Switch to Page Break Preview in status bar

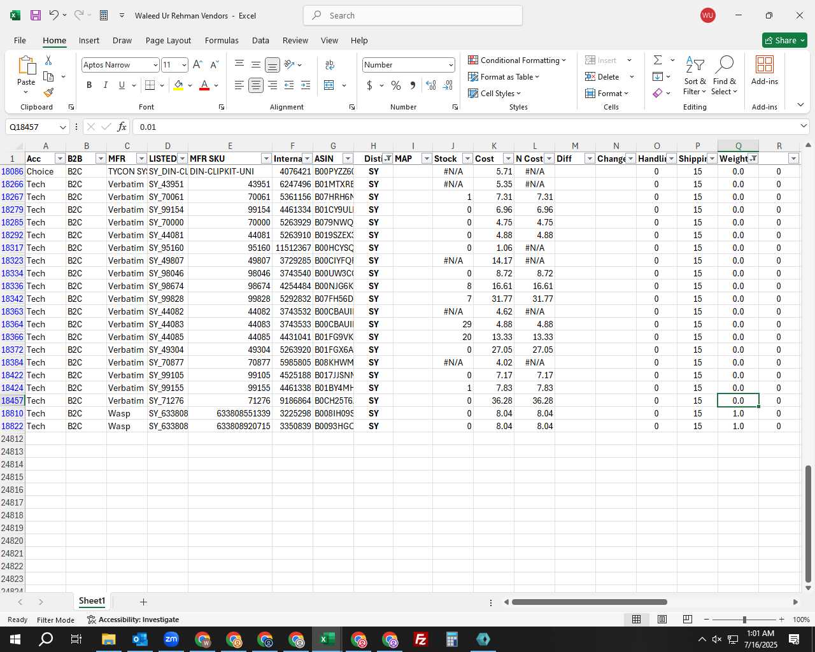[x=687, y=619]
